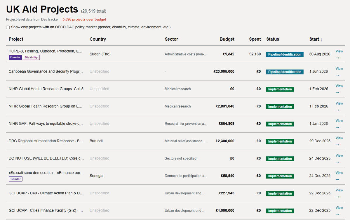This screenshot has height=220, width=350.
Task: Enable the OECD DAC policy marker checkbox
Action: click(8, 27)
